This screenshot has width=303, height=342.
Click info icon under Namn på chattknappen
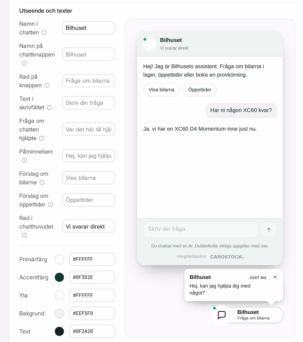point(24,63)
